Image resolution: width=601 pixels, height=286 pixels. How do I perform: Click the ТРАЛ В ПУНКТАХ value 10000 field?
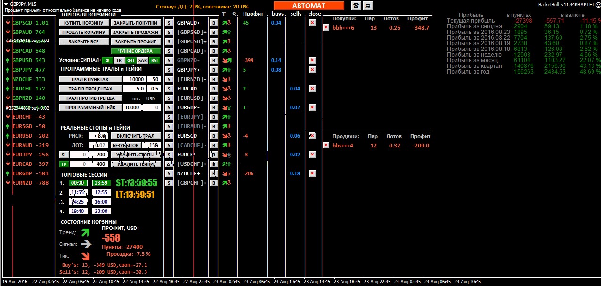coord(137,79)
